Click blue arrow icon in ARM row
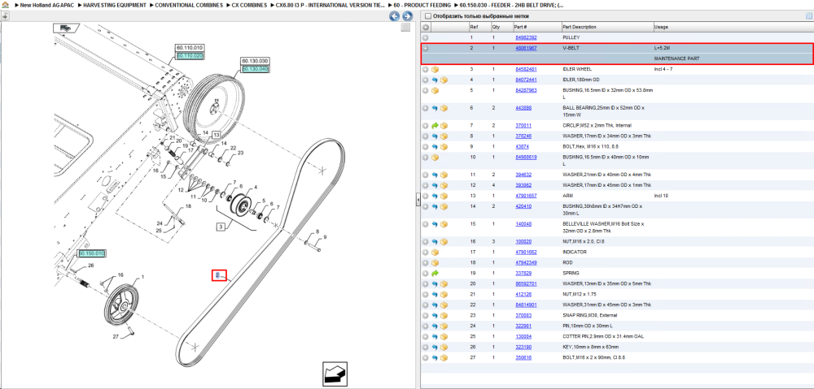 (x=435, y=196)
